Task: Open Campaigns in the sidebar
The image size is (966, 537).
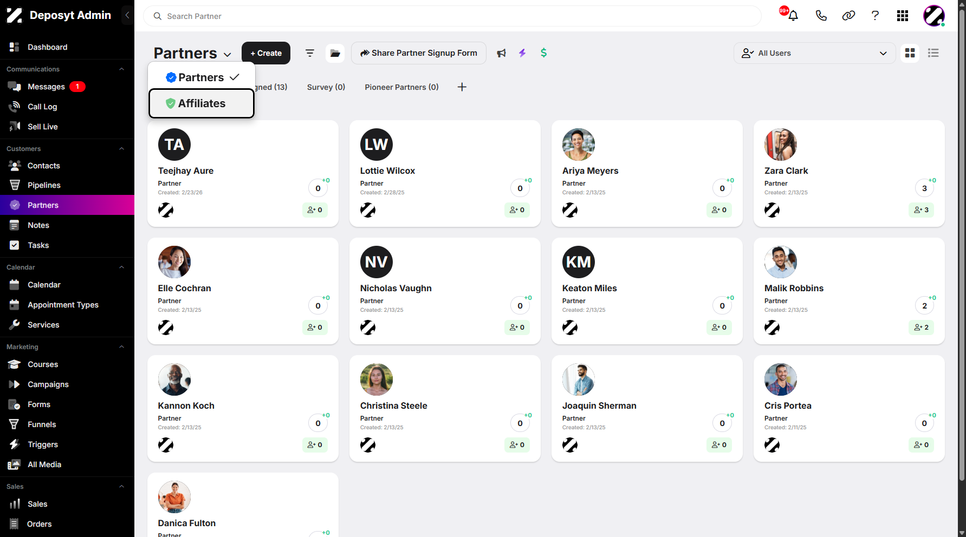Action: point(67,384)
